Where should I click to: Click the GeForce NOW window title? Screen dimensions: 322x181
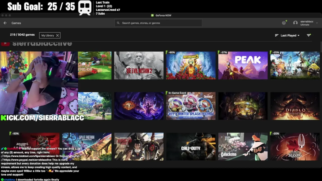[163, 15]
